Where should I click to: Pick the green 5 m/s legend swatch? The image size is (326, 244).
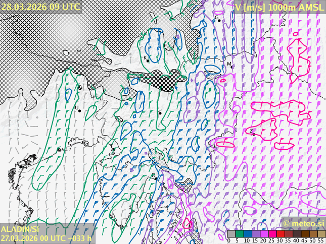[239, 234]
